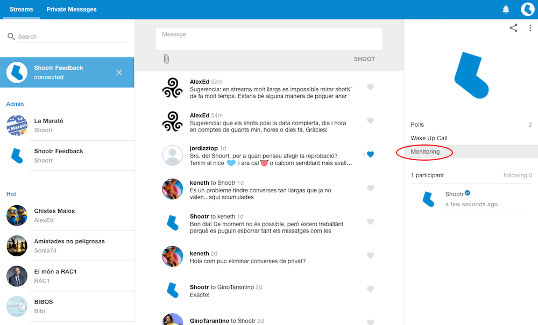The height and width of the screenshot is (325, 538).
Task: Open the BIBOS stream
Action: pyautogui.click(x=67, y=306)
